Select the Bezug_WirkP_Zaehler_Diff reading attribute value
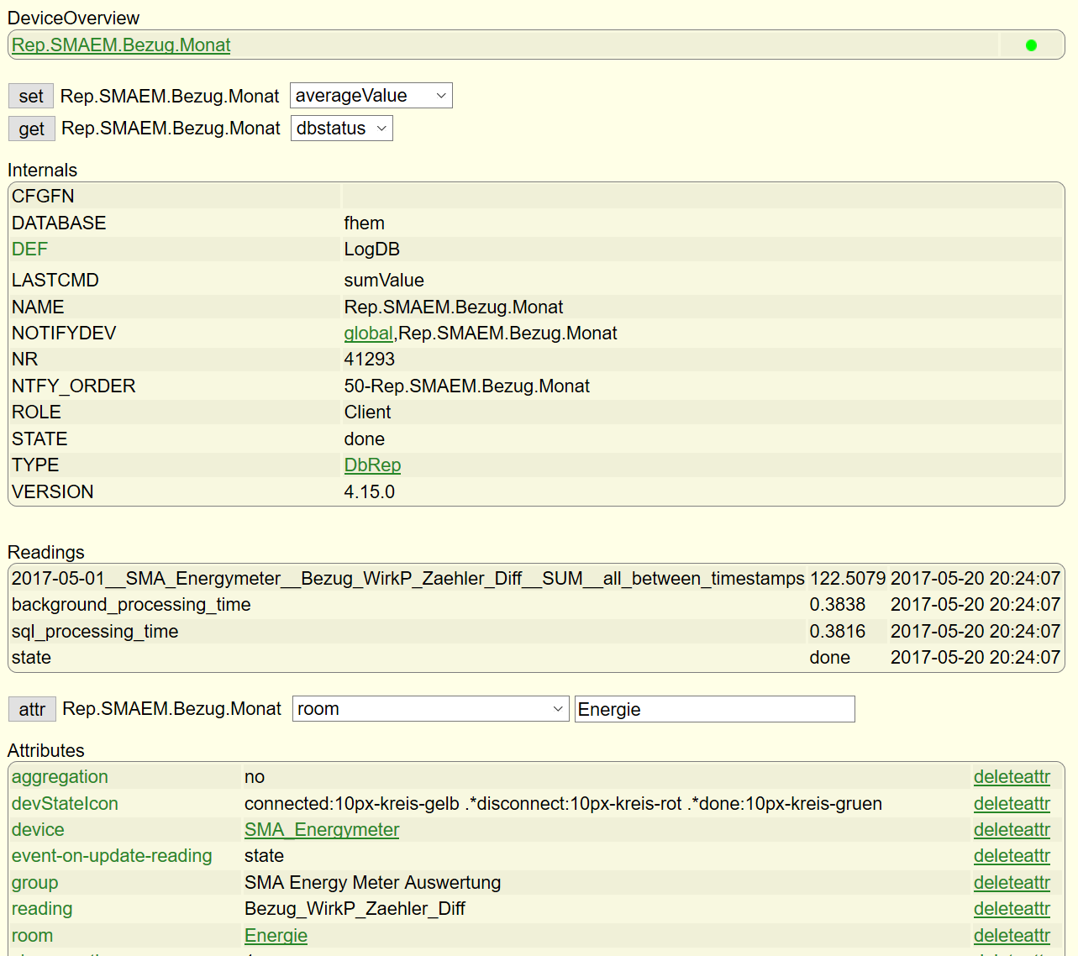Screen dimensions: 1078x956 coord(355,909)
